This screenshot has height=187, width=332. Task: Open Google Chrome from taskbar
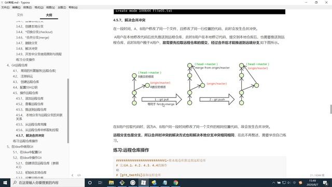[x=175, y=182]
